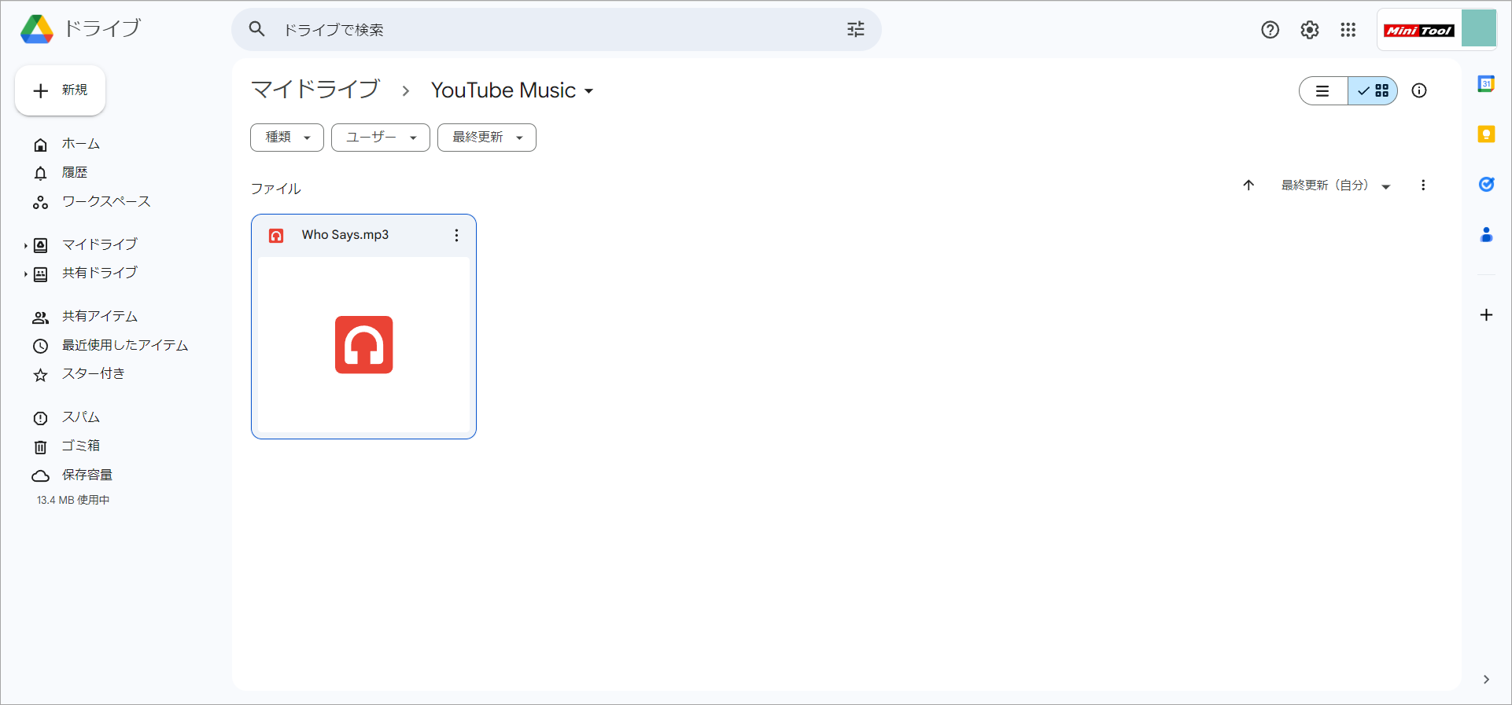This screenshot has height=705, width=1512.
Task: Open the 種類 type filter dropdown
Action: [x=287, y=138]
